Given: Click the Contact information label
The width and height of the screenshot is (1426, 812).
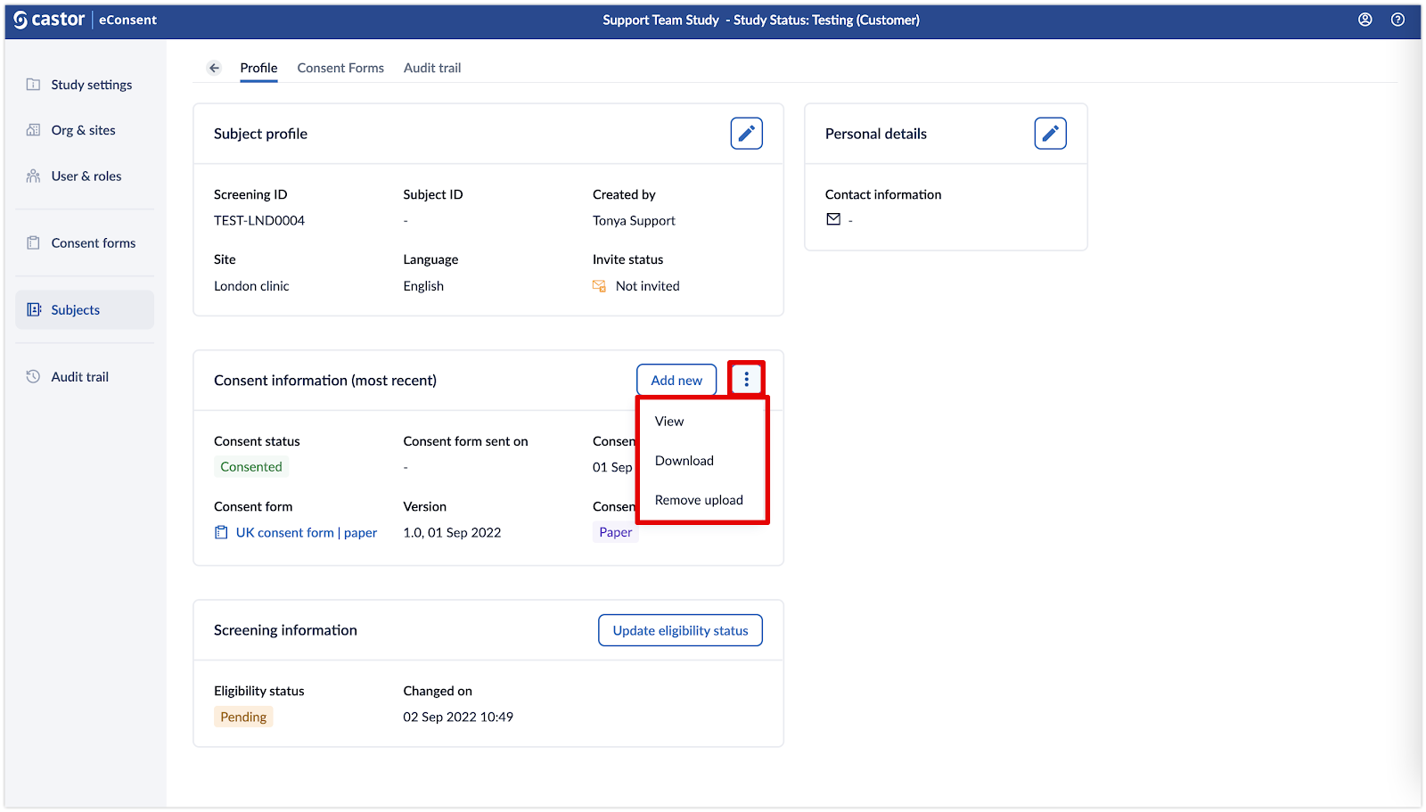Looking at the screenshot, I should point(883,194).
